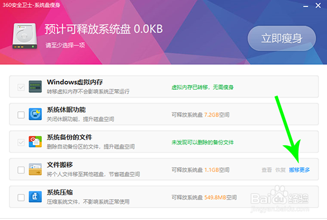Tick the 系统压缩 checkbox

coord(21,197)
